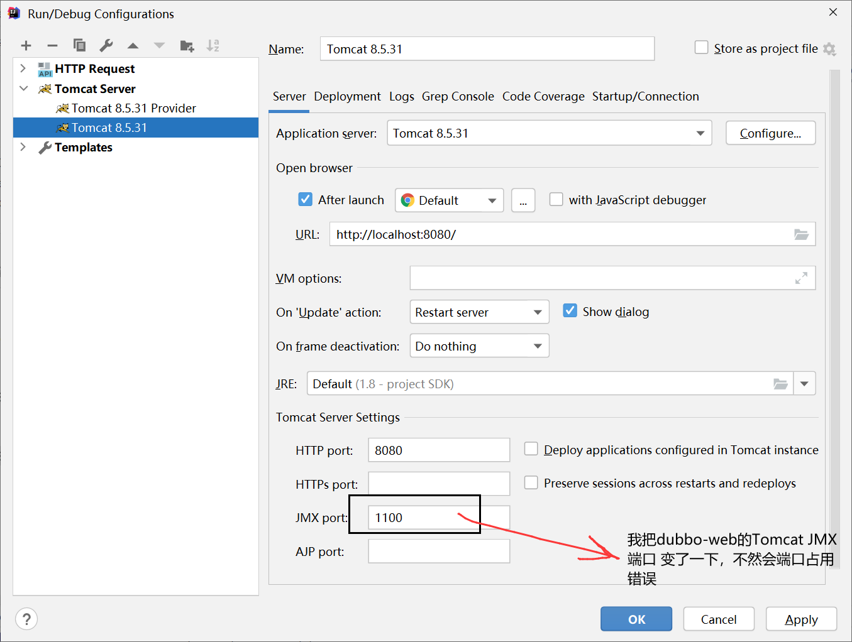Copy the selected configuration
Screen dimensions: 852x642
(x=79, y=45)
